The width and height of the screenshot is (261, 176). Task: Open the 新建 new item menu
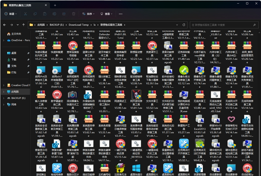[x=10, y=14]
